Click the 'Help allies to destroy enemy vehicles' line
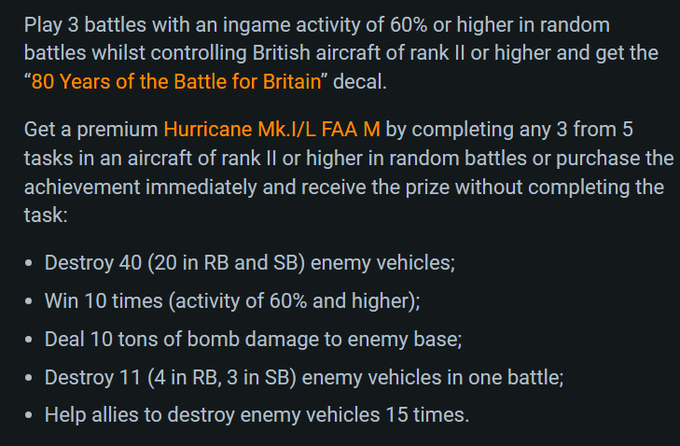Screen dimensions: 680x446 click(x=257, y=415)
